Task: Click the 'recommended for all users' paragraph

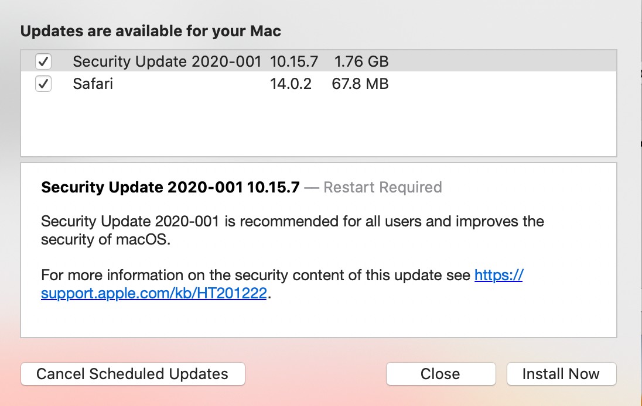Action: [292, 222]
